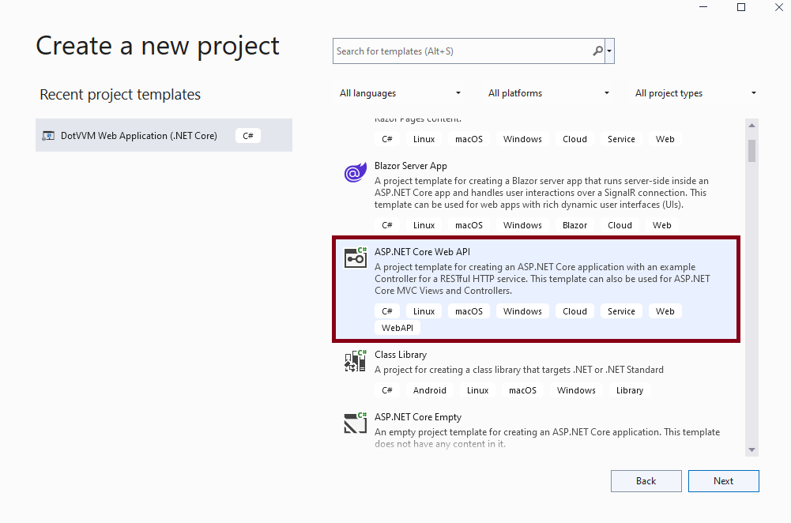Viewport: 791px width, 523px height.
Task: Click the scroll up arrow of the template list
Action: [751, 125]
